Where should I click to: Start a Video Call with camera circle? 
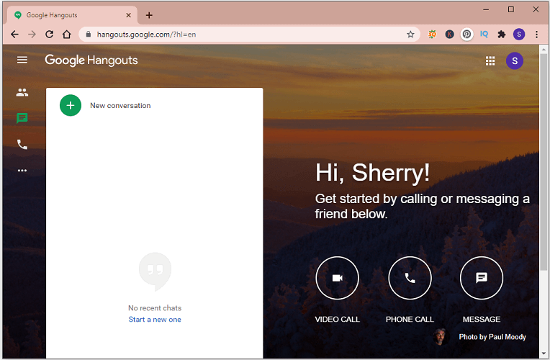pyautogui.click(x=337, y=278)
